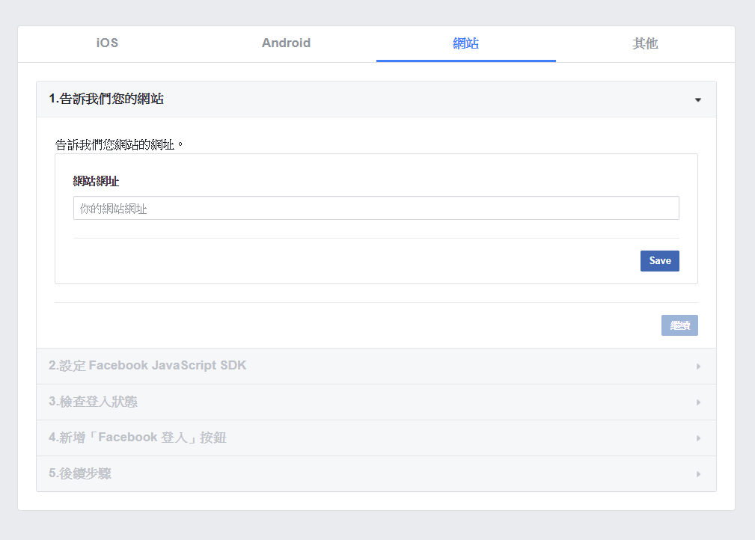Expand 2.設定 Facebook JavaScript SDK arrow
This screenshot has width=755, height=540.
[x=698, y=366]
